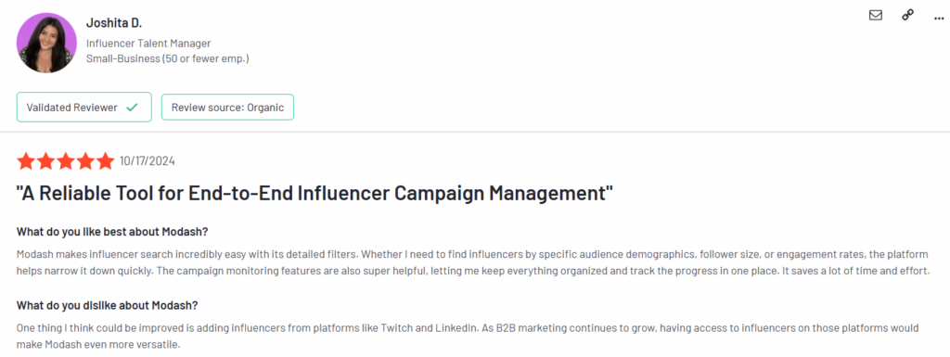Click the fourth rating star
Viewport: 950px width, 357px height.
coord(84,161)
